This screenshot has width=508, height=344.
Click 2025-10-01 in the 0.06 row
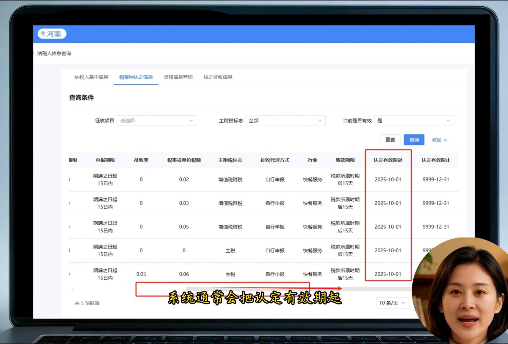point(388,274)
